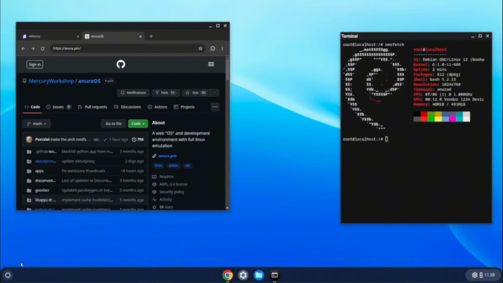
Task: Open the aboutprox... folder
Action: pyautogui.click(x=46, y=161)
